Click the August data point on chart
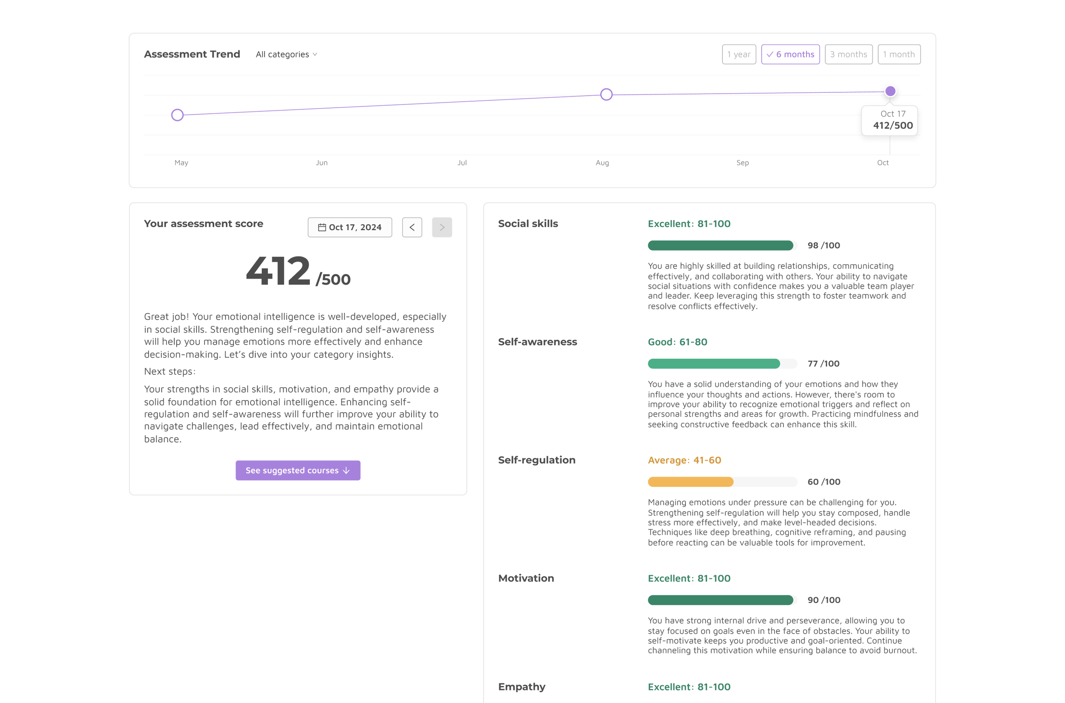Viewport: 1065px width, 703px height. (x=606, y=94)
